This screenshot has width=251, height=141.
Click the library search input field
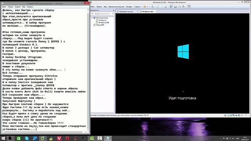(x=103, y=14)
